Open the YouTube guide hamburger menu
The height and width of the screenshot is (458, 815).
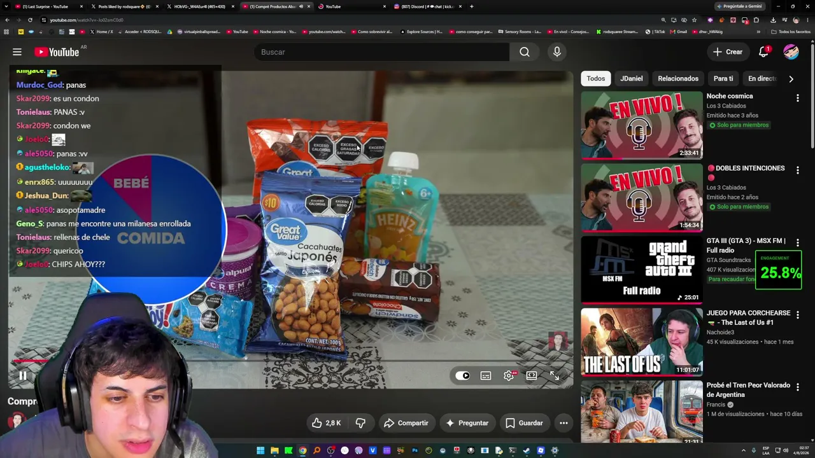pos(17,52)
